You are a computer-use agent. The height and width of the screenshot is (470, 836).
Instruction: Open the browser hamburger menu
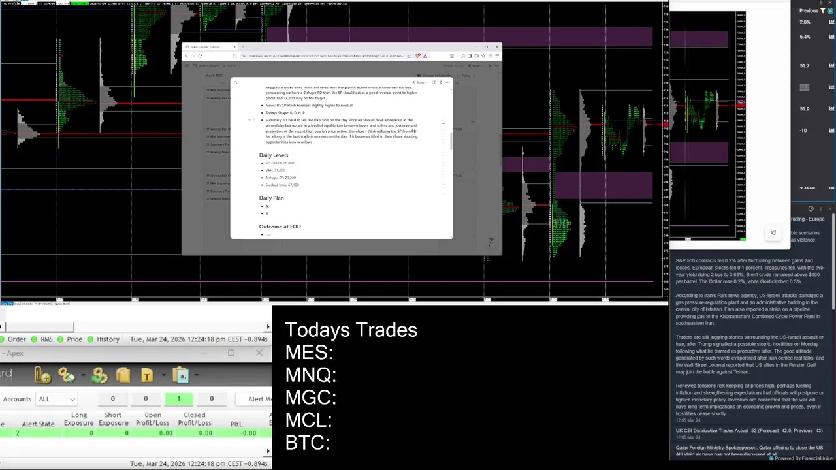point(497,55)
